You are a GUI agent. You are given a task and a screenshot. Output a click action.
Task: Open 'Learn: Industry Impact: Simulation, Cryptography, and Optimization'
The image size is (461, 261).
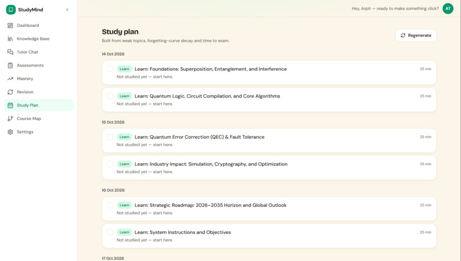[211, 164]
